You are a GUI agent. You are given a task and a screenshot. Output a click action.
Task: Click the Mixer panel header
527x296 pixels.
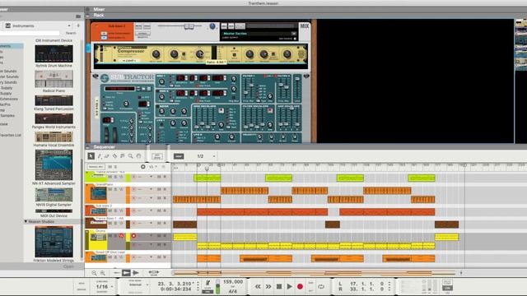point(99,9)
